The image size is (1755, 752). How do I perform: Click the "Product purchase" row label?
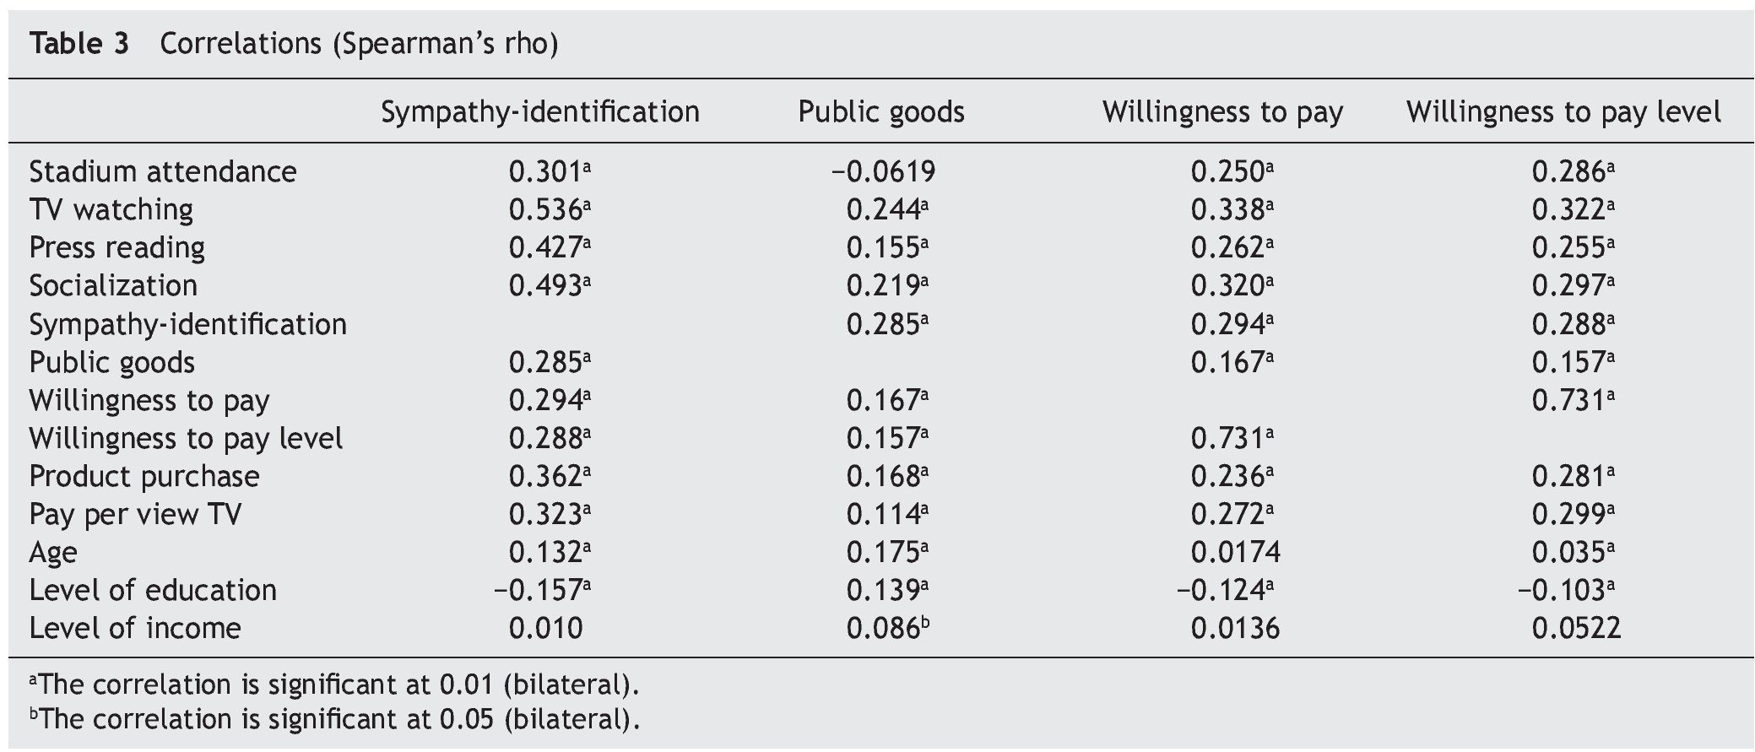coord(144,476)
